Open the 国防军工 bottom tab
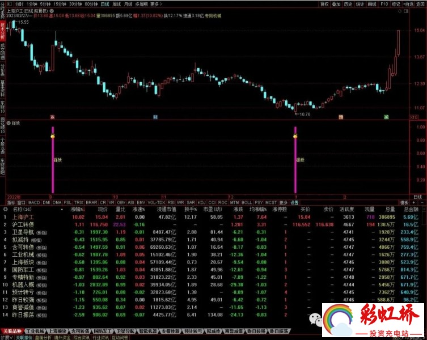This screenshot has width=427, height=340. pyautogui.click(x=103, y=331)
